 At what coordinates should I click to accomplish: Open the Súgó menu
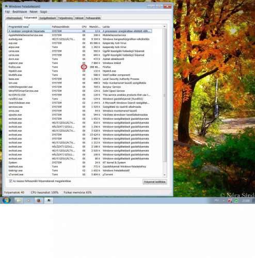click(43, 12)
